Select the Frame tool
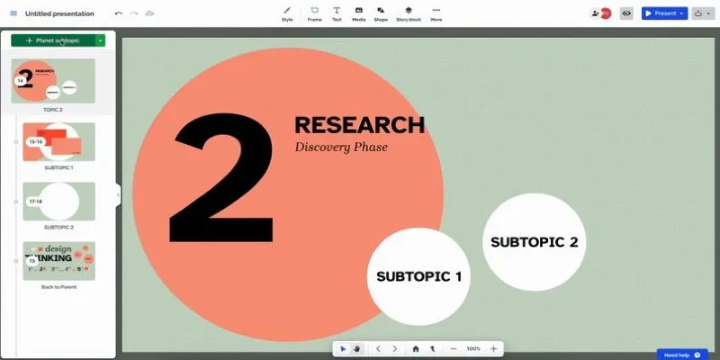This screenshot has width=720, height=360. click(314, 13)
